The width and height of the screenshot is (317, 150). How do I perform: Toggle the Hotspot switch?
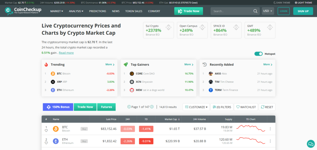(258, 54)
